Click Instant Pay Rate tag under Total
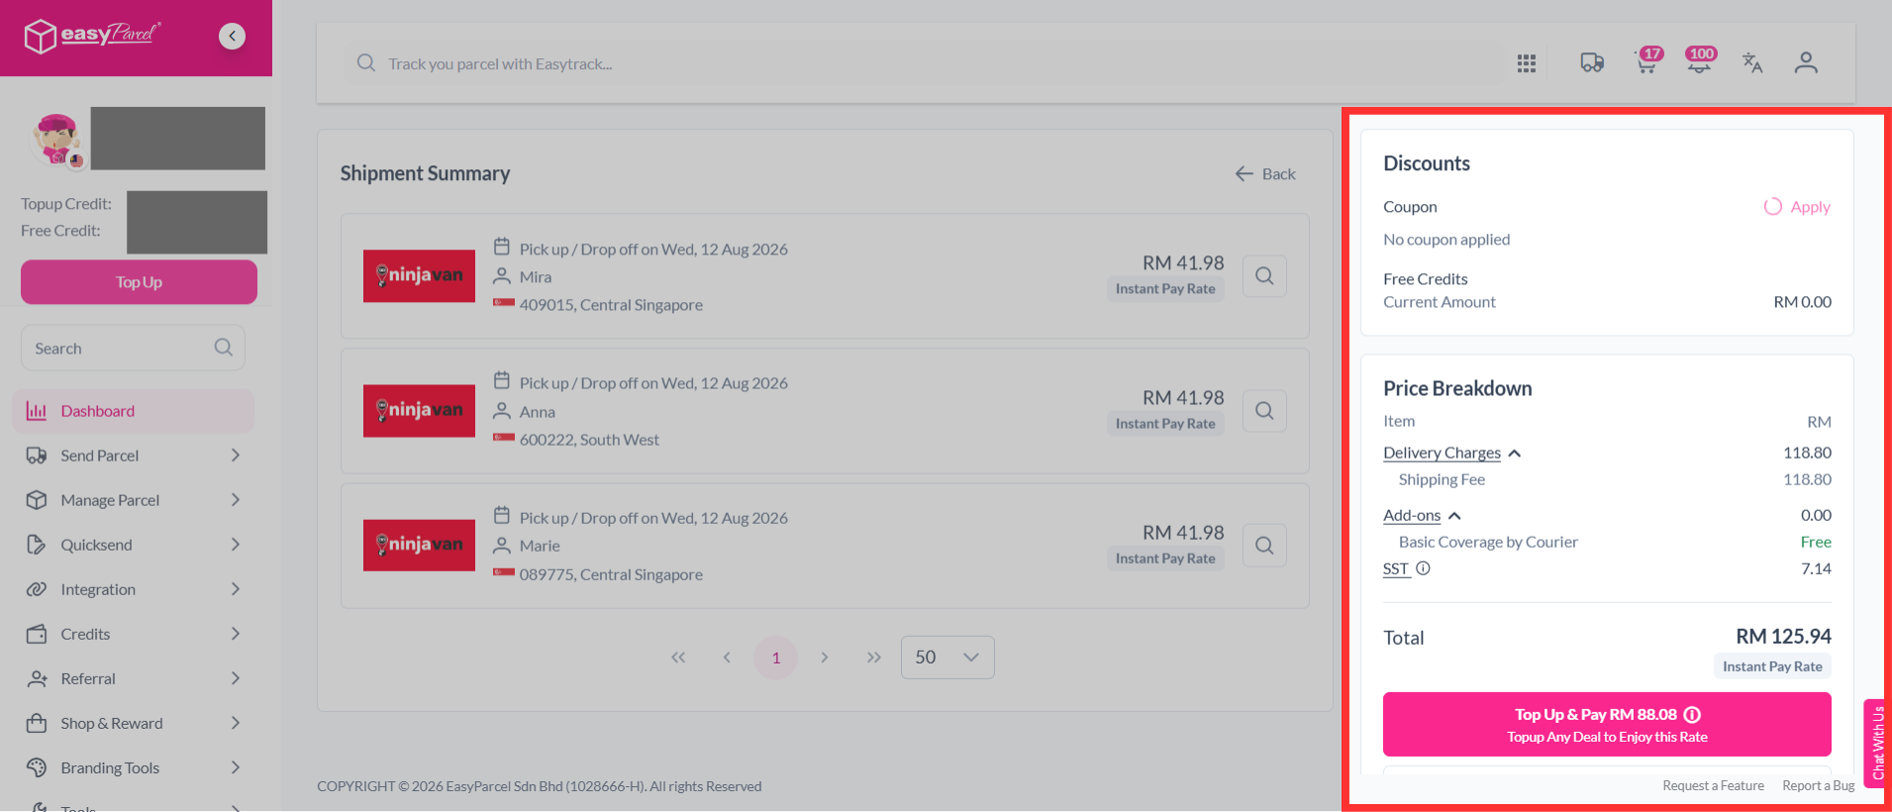Viewport: 1892px width, 812px height. (x=1772, y=666)
